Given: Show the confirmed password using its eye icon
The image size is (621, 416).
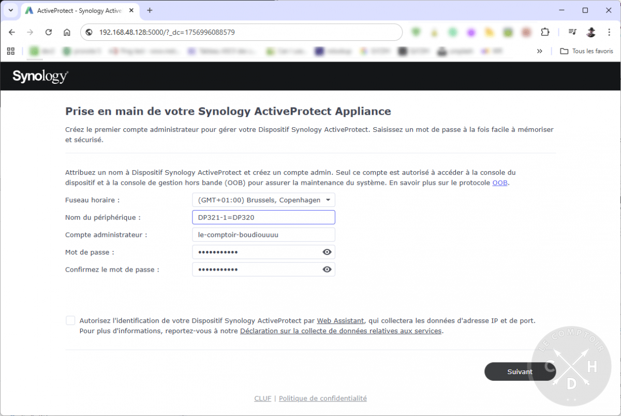Looking at the screenshot, I should click(327, 269).
